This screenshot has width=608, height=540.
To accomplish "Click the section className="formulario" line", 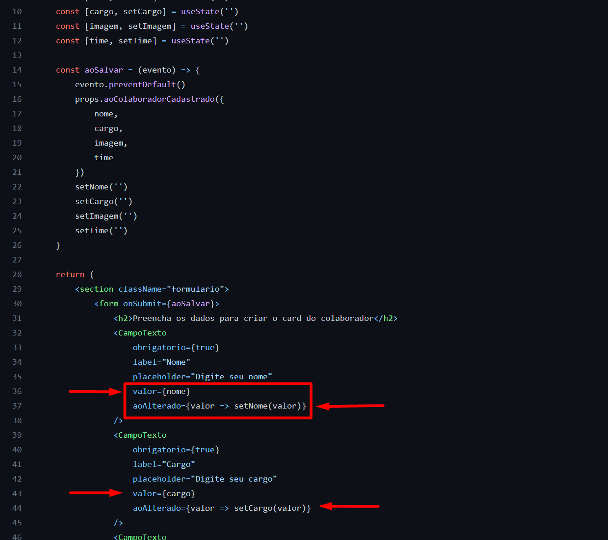I will (152, 289).
